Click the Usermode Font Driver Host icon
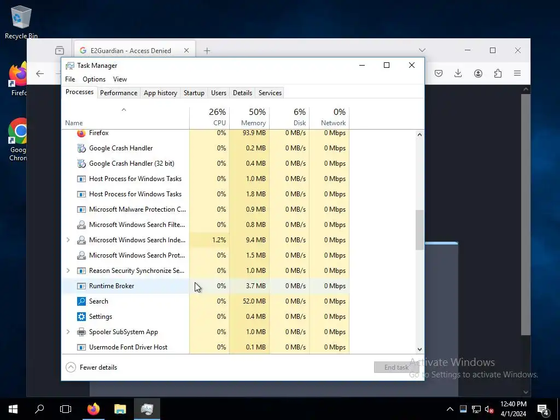Screen dimensions: 560x420 [x=81, y=347]
